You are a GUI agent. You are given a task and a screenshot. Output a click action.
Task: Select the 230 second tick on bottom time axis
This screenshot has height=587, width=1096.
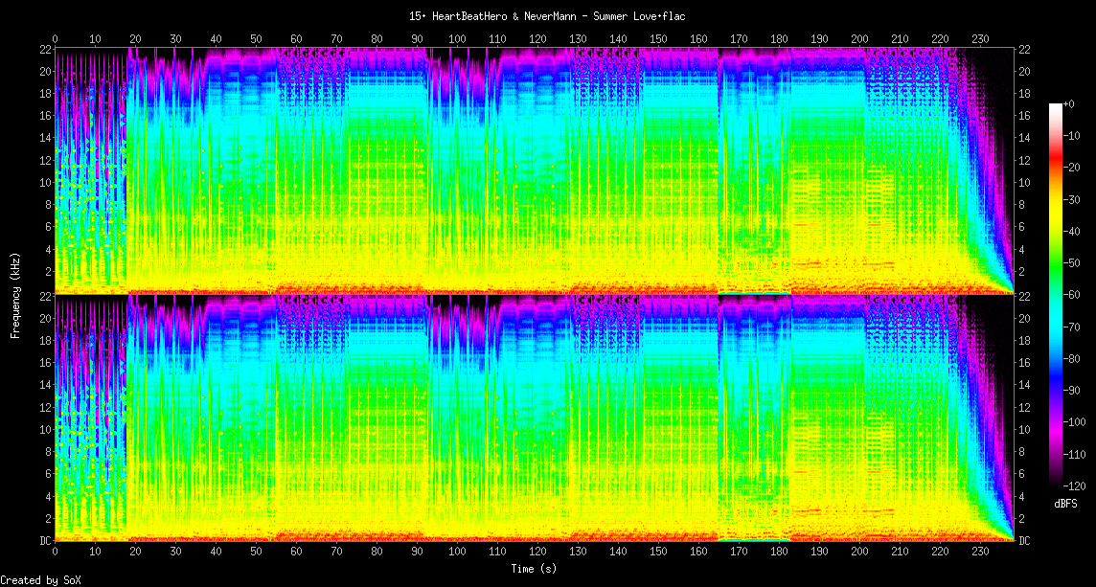tap(981, 553)
